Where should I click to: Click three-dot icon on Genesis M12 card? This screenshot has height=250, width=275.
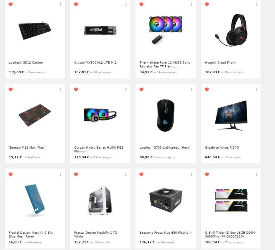(x=61, y=90)
